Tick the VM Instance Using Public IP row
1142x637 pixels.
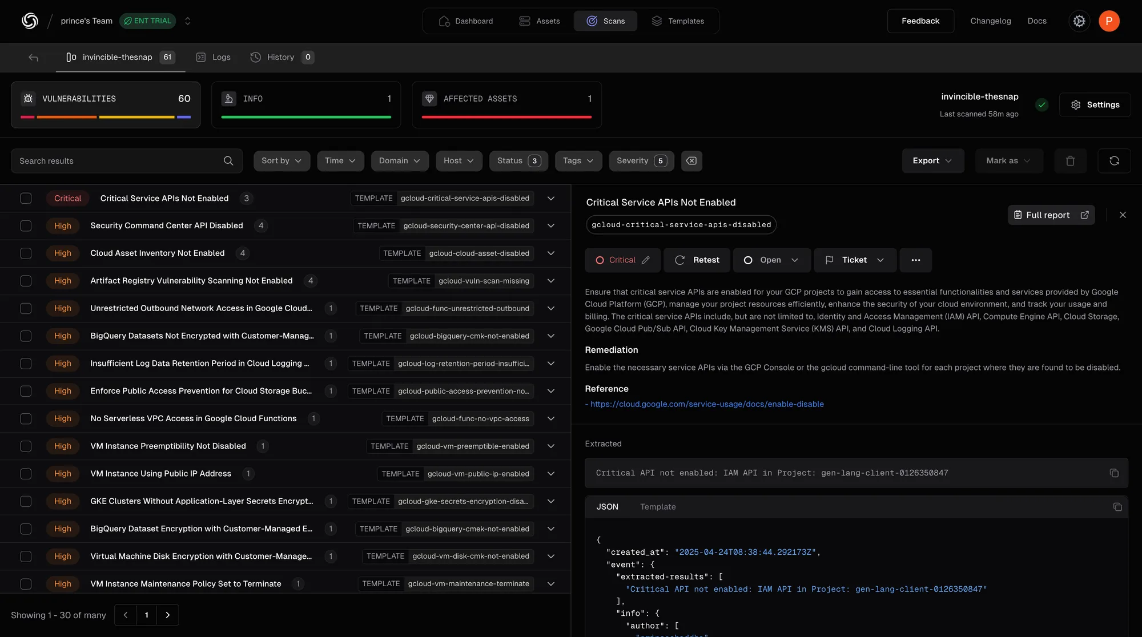[x=26, y=474]
